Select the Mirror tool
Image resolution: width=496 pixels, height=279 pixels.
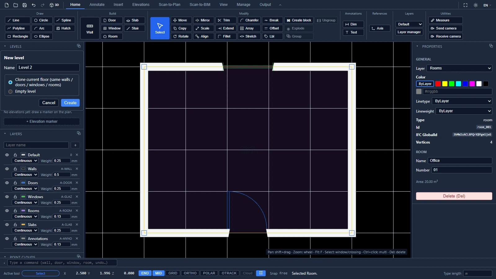coord(204,20)
